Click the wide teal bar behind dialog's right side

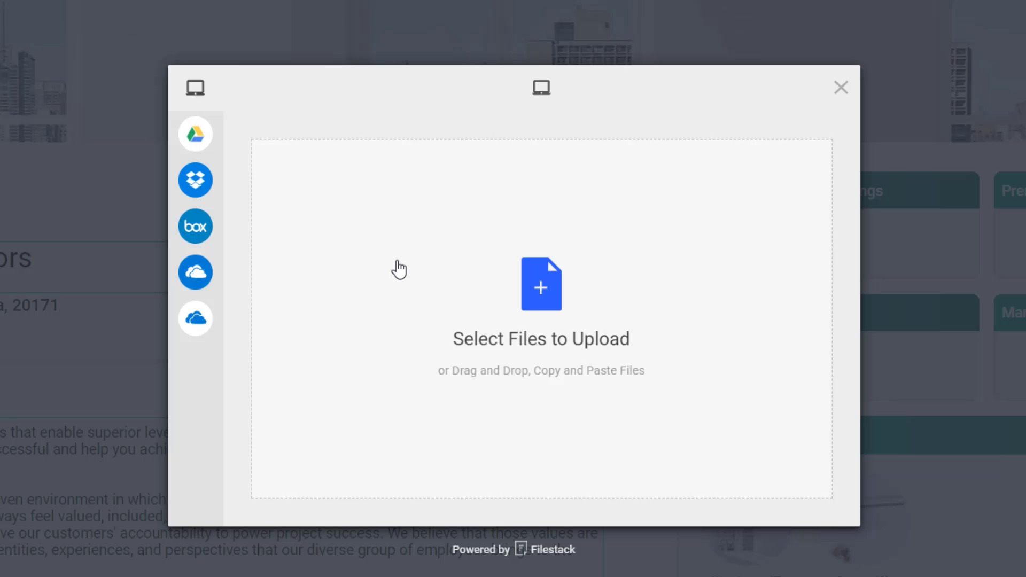pyautogui.click(x=943, y=435)
